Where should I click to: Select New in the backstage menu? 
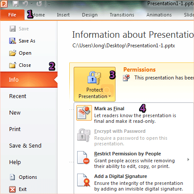coord(15,113)
